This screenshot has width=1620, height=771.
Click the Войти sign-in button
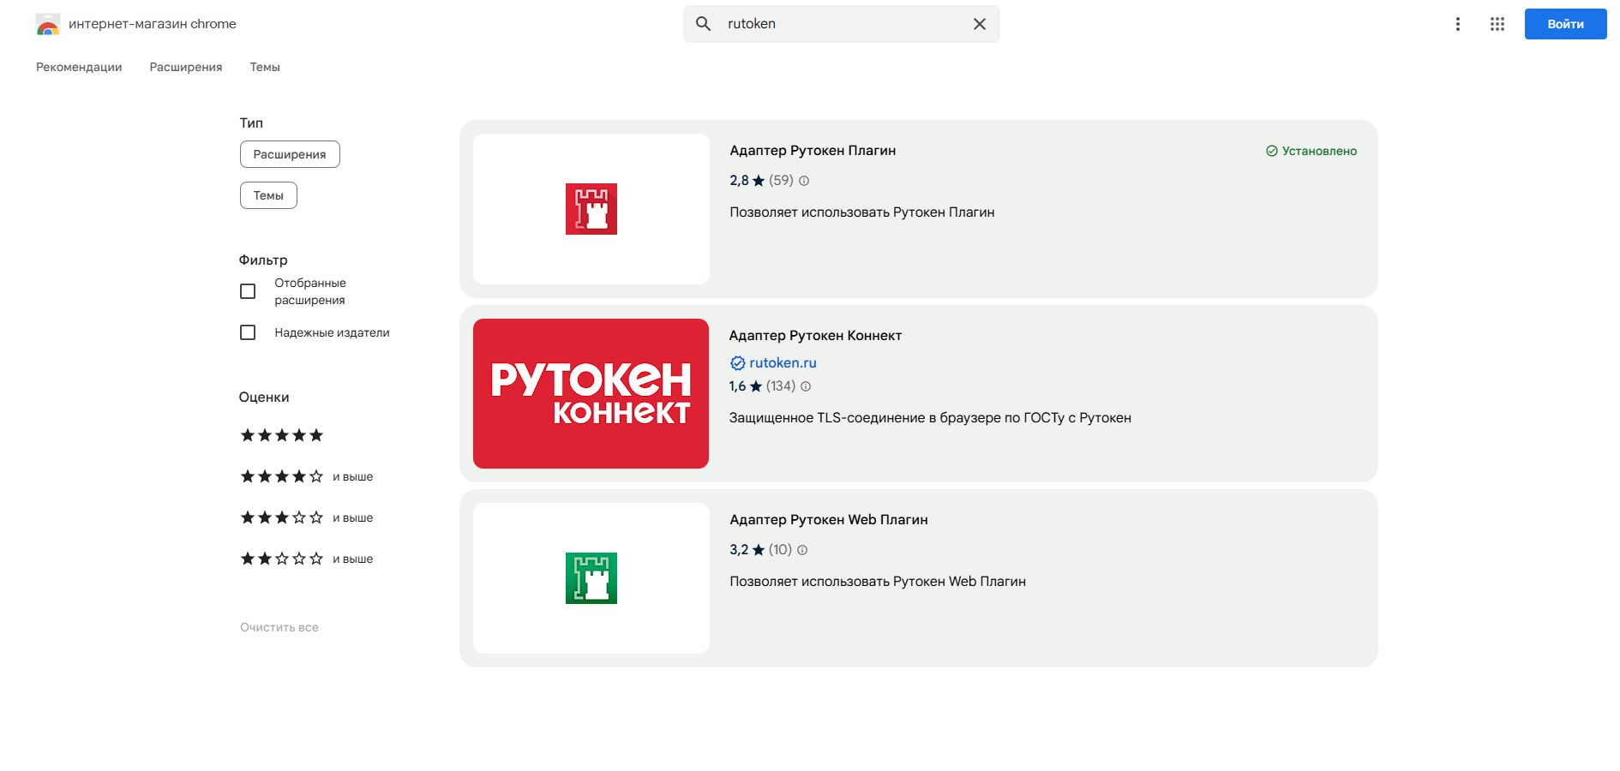pos(1565,24)
